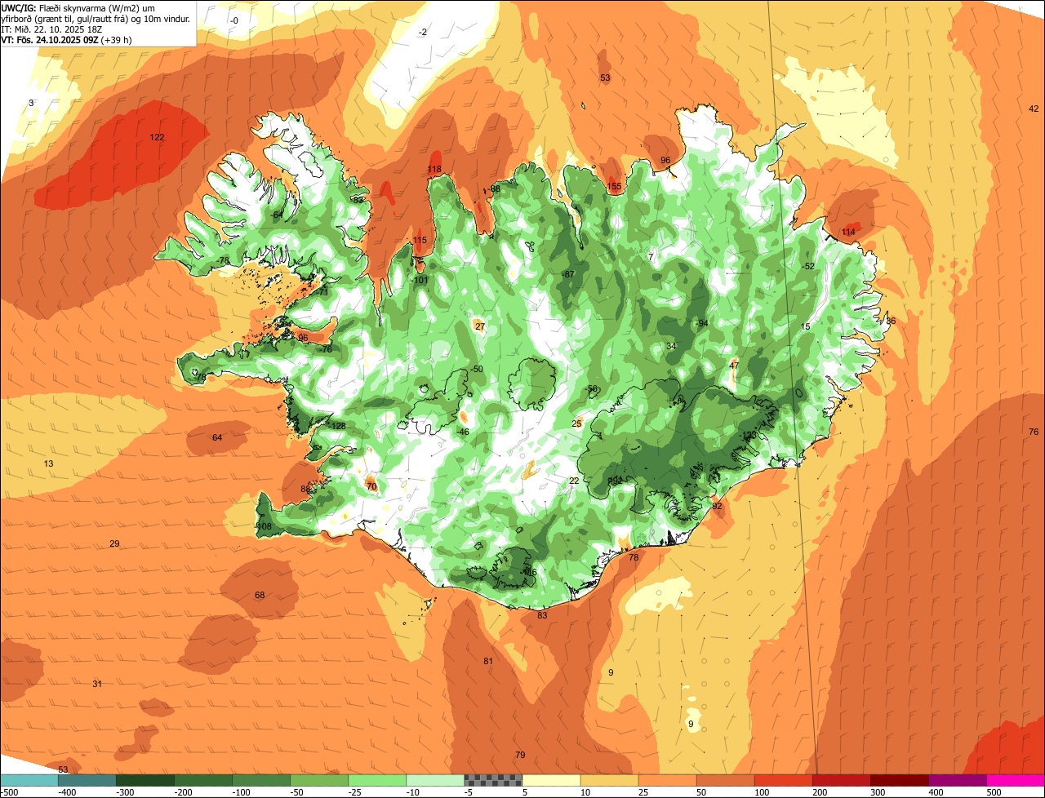Select the -50 value on the map
This screenshot has height=798, width=1045.
(477, 370)
